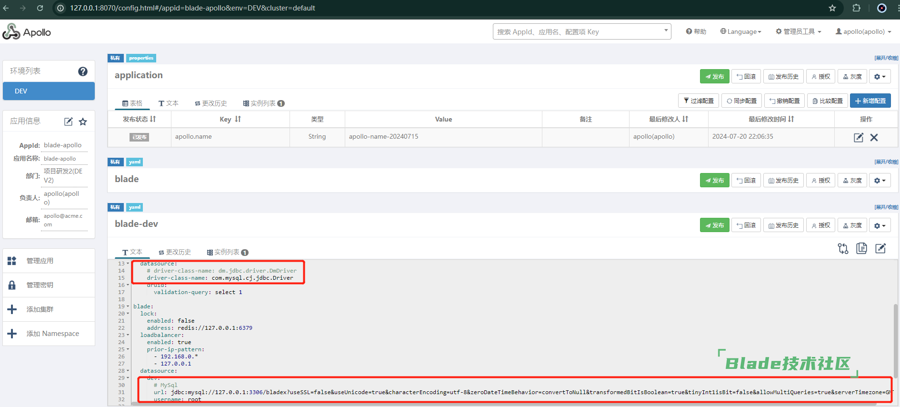The image size is (900, 407).
Task: Click 同步配置 button
Action: tap(741, 101)
